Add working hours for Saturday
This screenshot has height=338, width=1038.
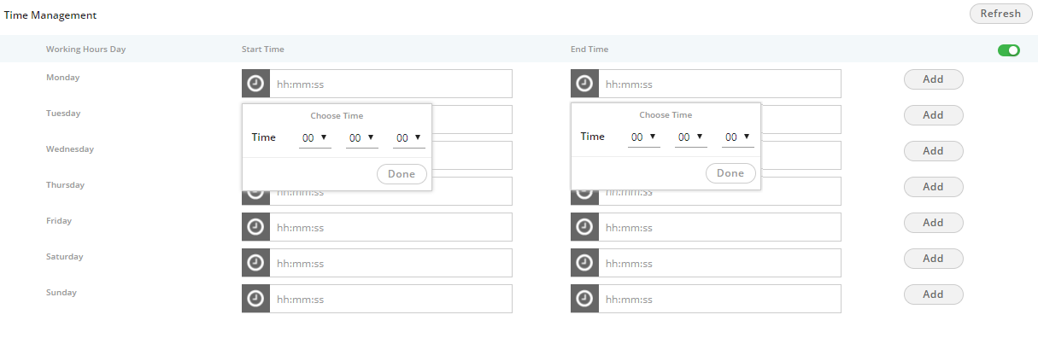[933, 259]
